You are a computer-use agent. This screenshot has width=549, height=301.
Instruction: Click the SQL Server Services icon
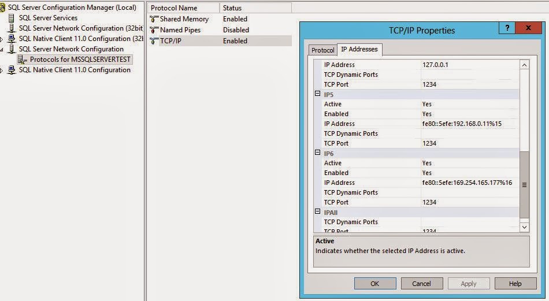[12, 18]
